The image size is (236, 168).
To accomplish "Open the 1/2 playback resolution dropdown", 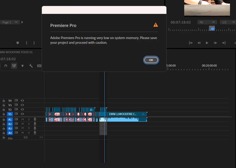I will click(228, 22).
